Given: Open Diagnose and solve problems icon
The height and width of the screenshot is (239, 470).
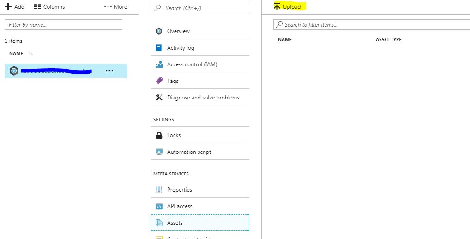Looking at the screenshot, I should coord(159,98).
